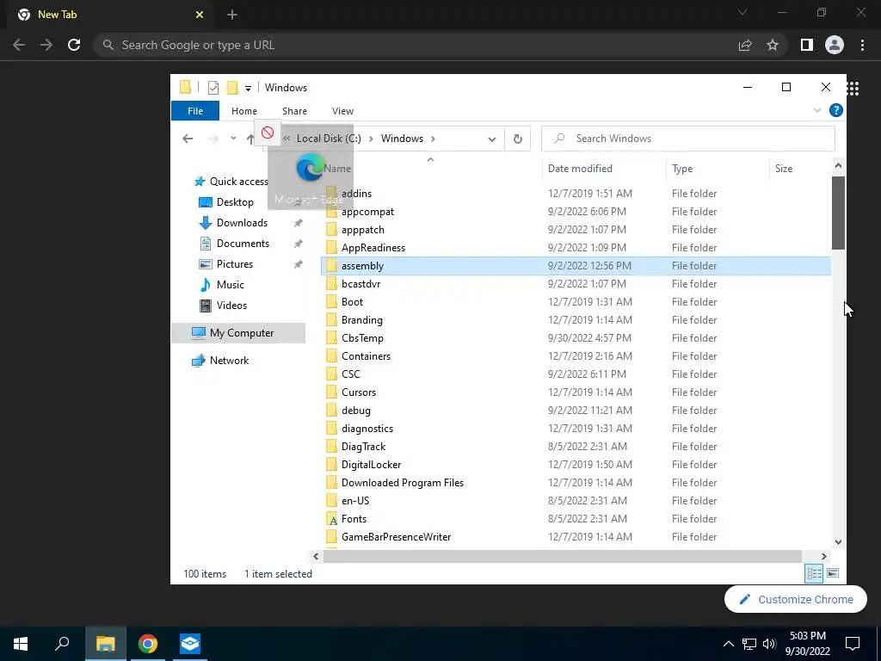Image resolution: width=881 pixels, height=661 pixels.
Task: Click the Search Windows box
Action: [x=687, y=139]
